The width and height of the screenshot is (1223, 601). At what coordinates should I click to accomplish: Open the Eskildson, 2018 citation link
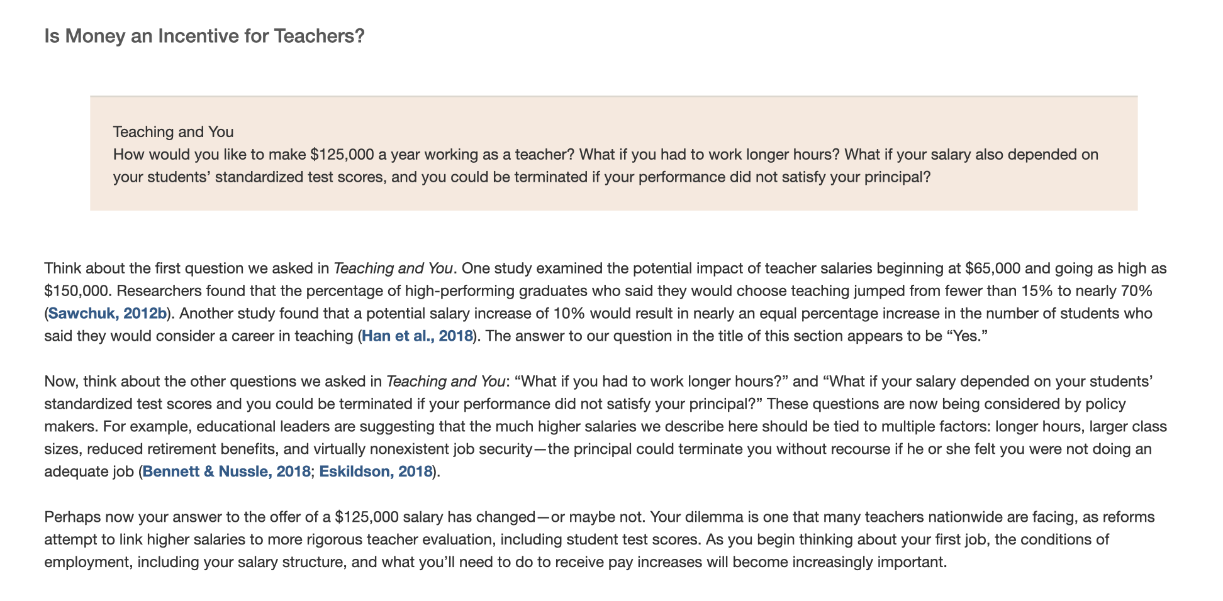tap(376, 471)
